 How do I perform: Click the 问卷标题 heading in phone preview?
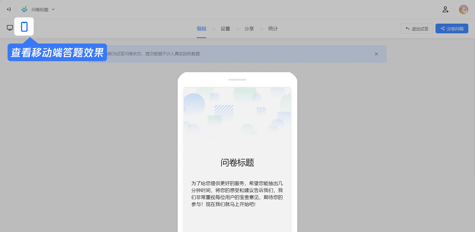click(x=237, y=163)
